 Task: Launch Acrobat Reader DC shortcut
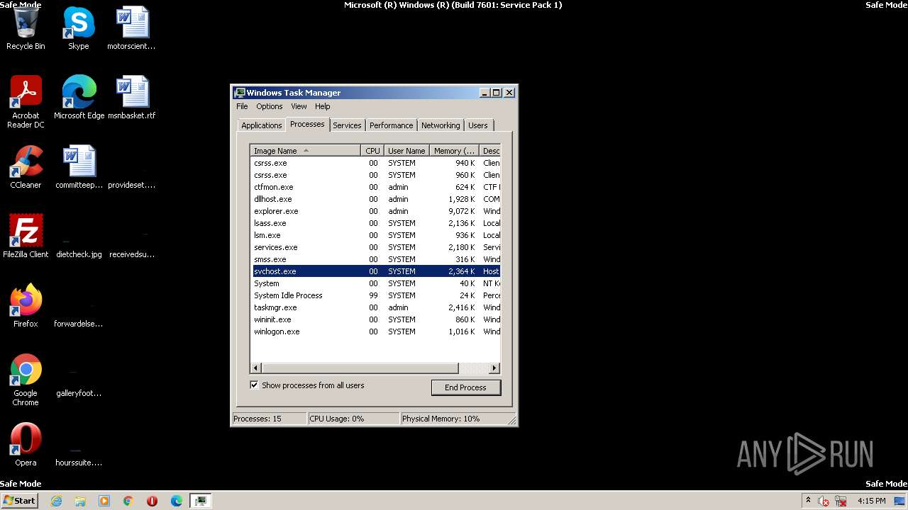[26, 101]
